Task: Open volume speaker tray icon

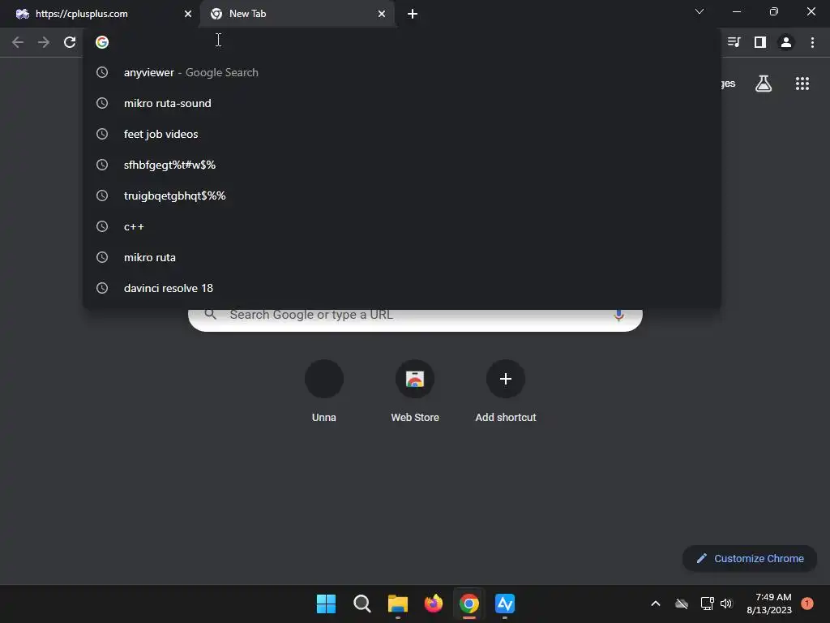Action: [726, 604]
